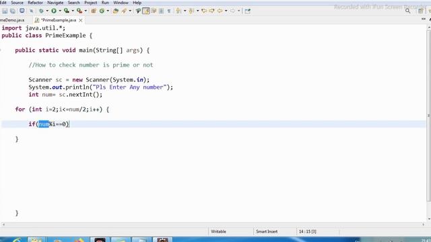Open the Debug launch dropdown arrow

pos(47,11)
